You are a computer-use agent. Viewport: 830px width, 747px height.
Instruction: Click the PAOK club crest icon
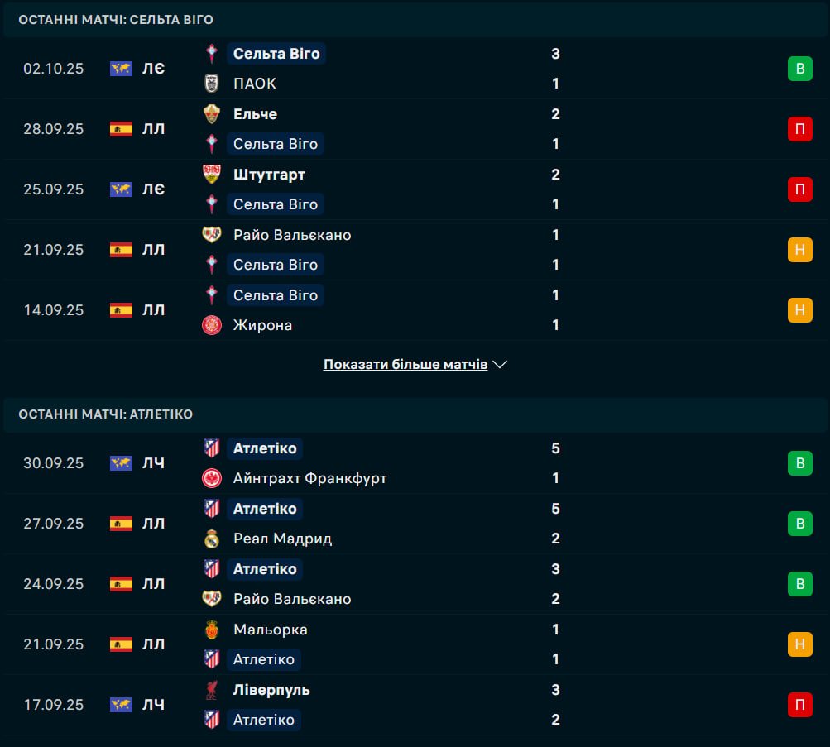(212, 84)
